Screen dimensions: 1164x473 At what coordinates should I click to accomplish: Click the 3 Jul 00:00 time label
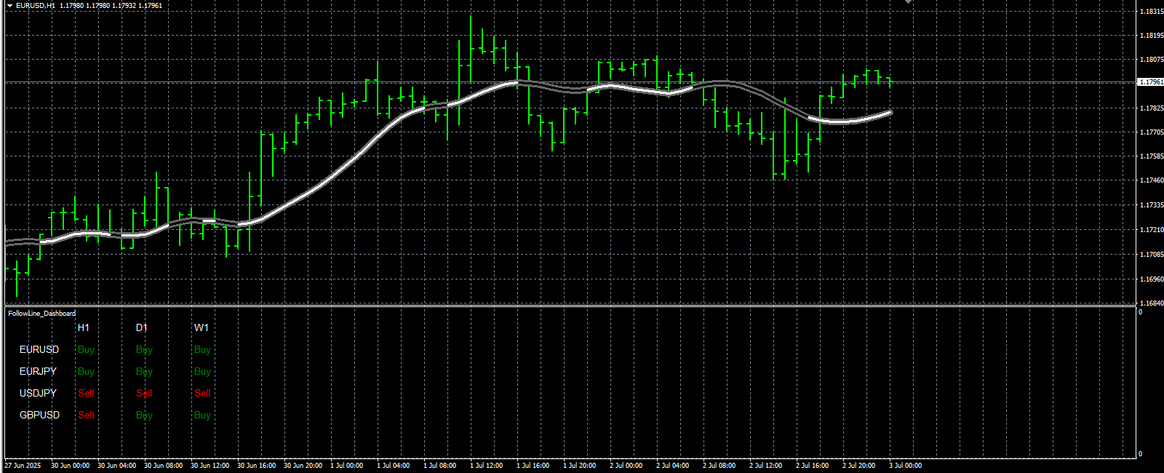tap(906, 466)
